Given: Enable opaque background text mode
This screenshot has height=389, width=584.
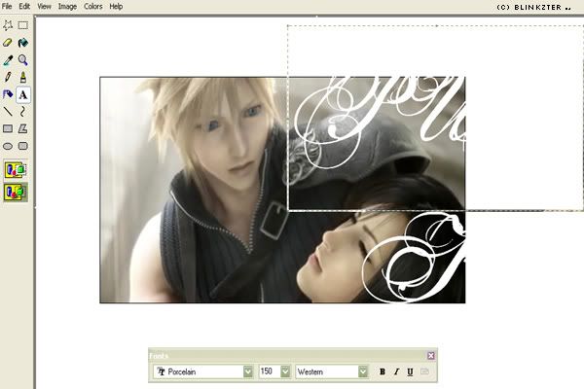Looking at the screenshot, I should point(16,170).
